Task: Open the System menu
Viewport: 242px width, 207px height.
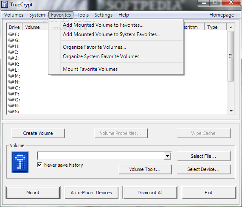Action: tap(37, 15)
